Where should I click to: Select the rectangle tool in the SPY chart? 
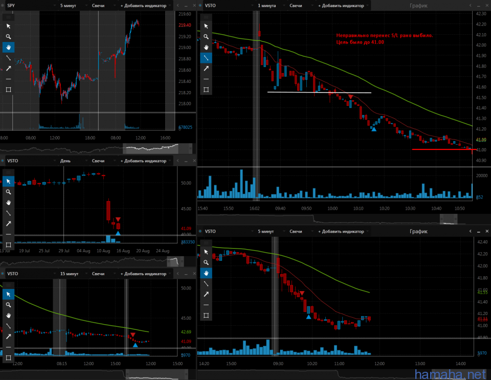[x=9, y=90]
